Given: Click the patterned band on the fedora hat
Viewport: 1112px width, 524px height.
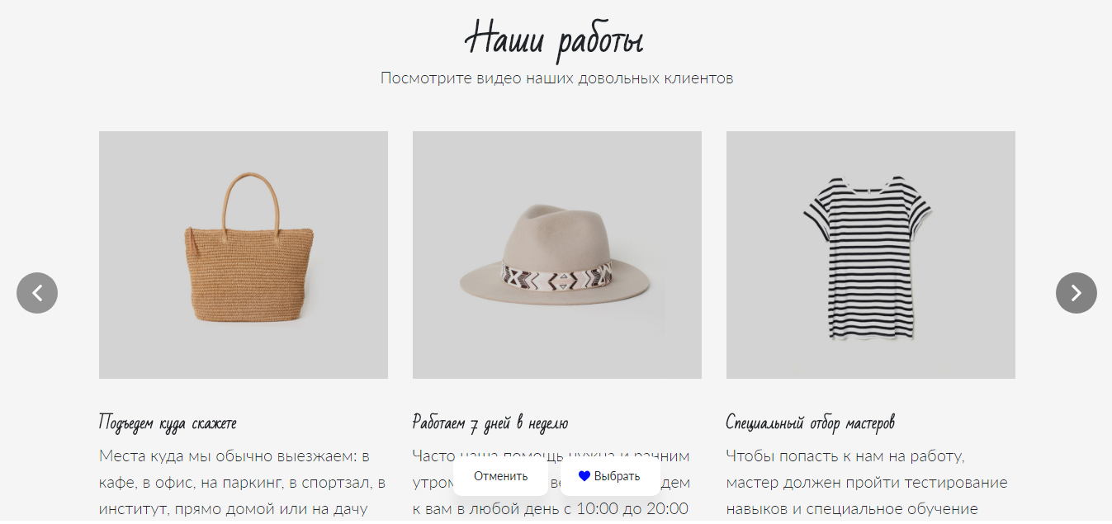Looking at the screenshot, I should (557, 277).
